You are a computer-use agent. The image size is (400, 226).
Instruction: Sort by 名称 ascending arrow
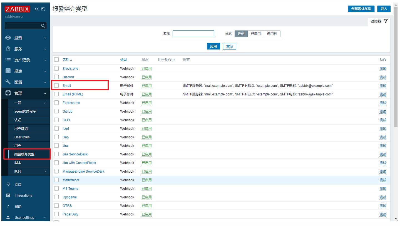[71, 60]
